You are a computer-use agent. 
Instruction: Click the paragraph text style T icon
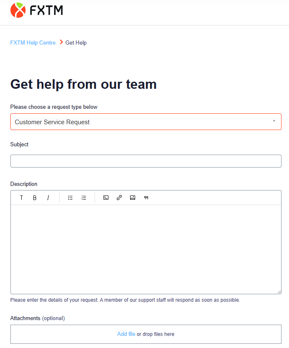click(x=21, y=198)
